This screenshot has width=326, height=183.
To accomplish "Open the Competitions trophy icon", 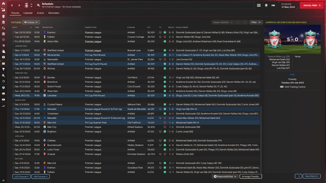I will [4, 69].
